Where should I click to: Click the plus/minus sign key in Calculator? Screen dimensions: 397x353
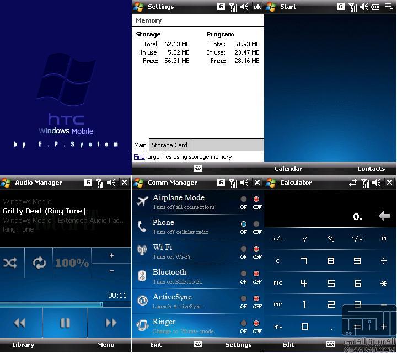(x=278, y=239)
